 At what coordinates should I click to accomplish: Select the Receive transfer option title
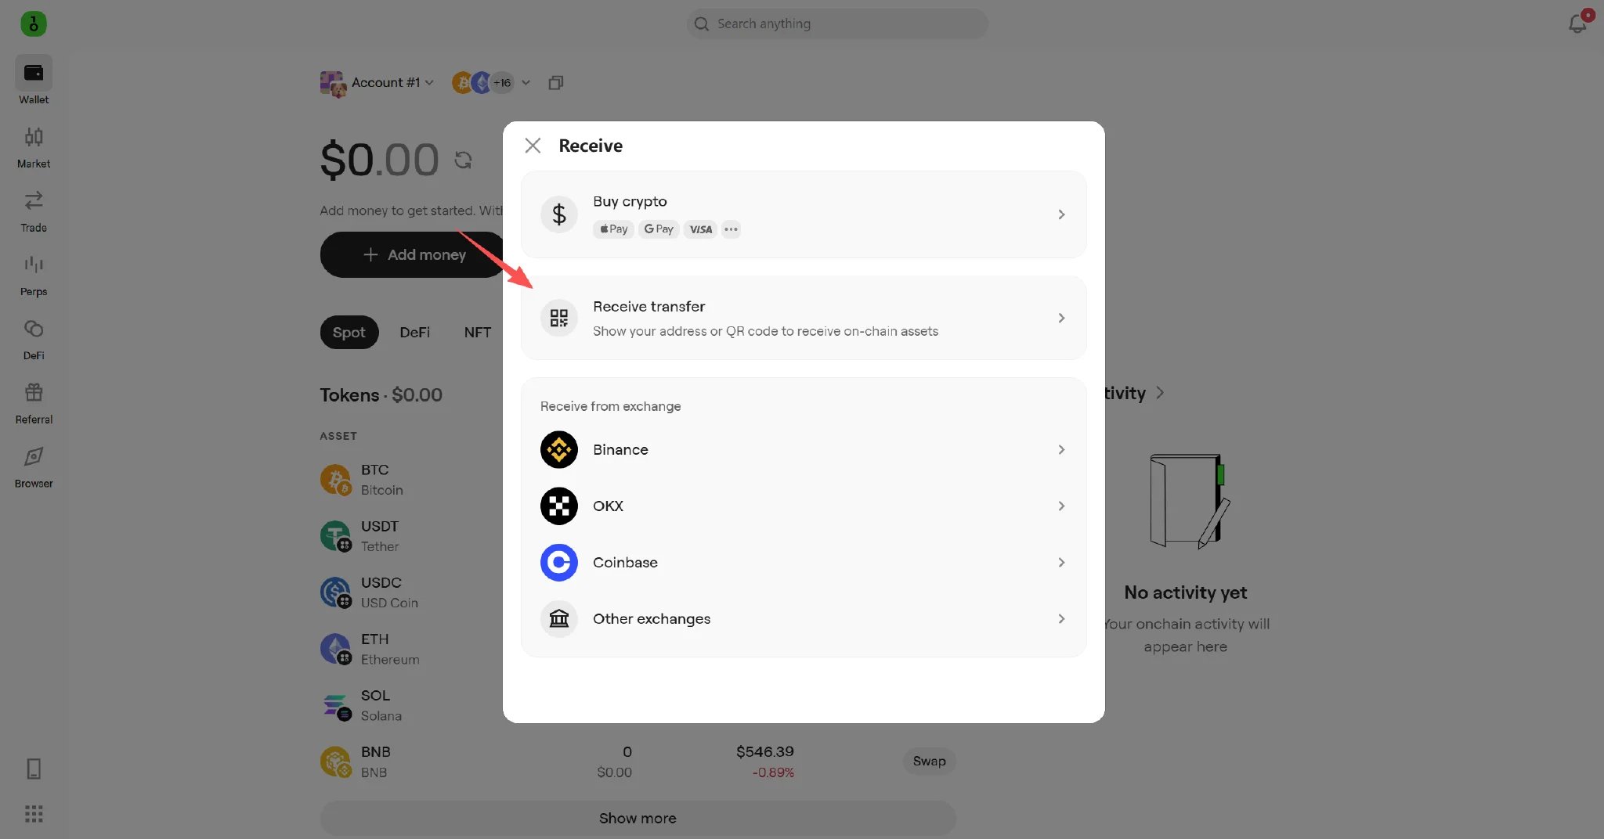coord(648,307)
